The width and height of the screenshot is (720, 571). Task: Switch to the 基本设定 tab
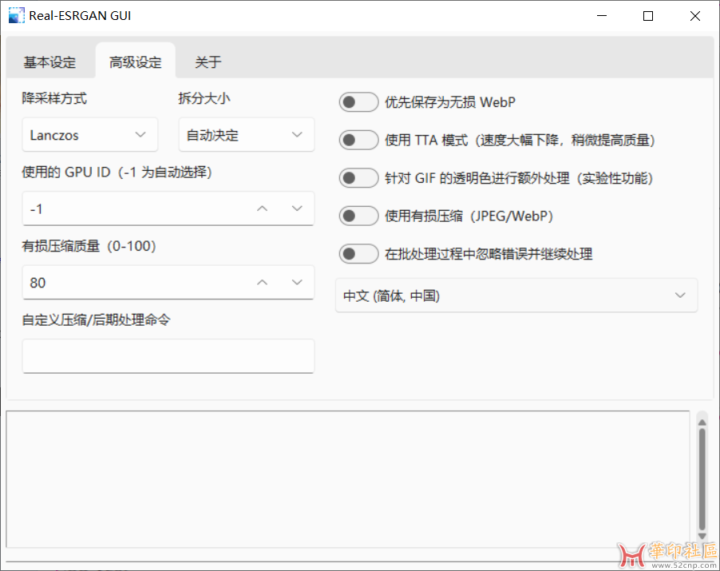(x=49, y=62)
